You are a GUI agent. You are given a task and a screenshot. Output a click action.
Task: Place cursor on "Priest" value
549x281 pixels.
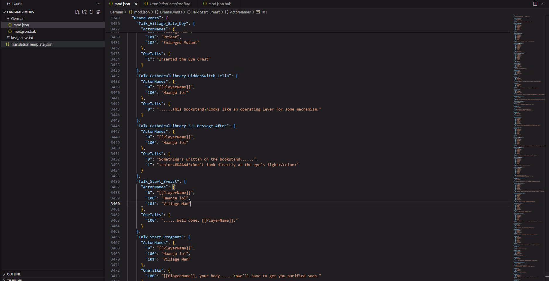170,37
